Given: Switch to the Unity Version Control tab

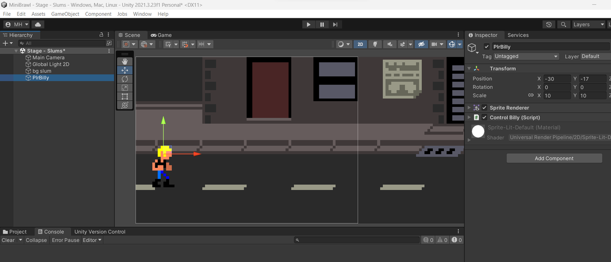Looking at the screenshot, I should (100, 231).
